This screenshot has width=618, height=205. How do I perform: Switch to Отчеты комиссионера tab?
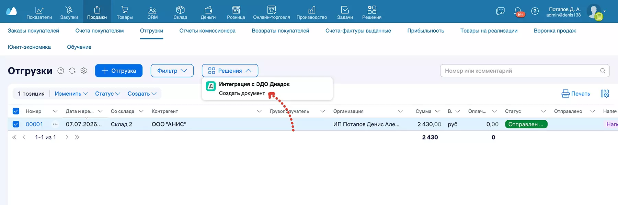coord(207,31)
